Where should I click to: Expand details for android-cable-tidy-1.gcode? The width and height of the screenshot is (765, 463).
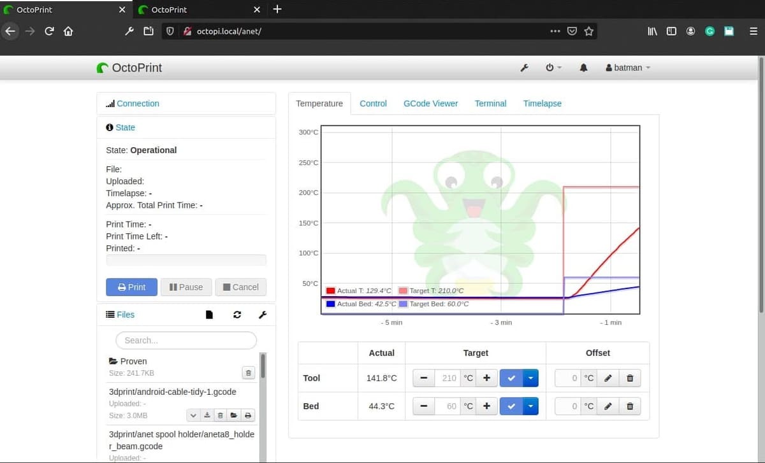click(x=193, y=415)
